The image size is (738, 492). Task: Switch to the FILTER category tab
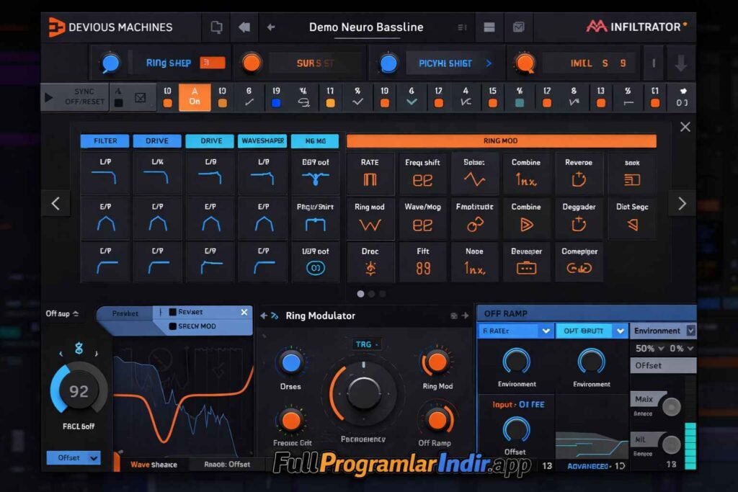point(105,140)
